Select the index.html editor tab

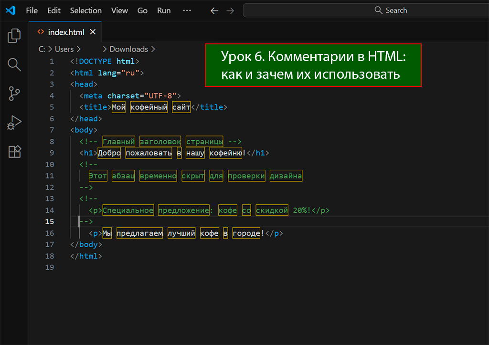[66, 32]
